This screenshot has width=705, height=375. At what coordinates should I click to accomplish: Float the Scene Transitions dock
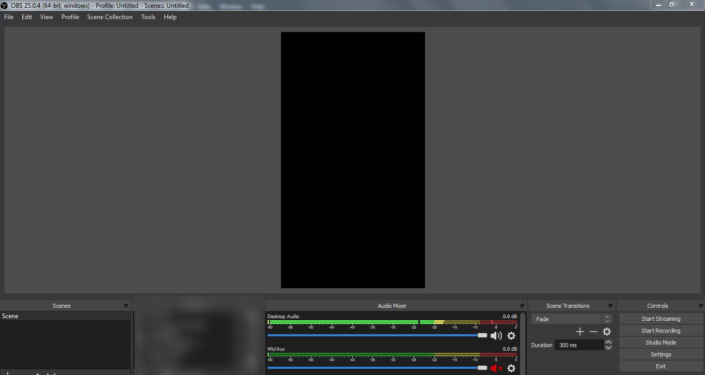(610, 306)
